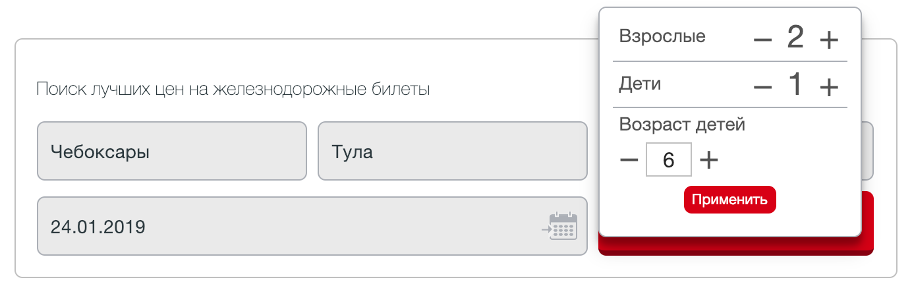This screenshot has width=912, height=286.
Task: Click the 24.01.2019 date field
Action: click(x=312, y=226)
